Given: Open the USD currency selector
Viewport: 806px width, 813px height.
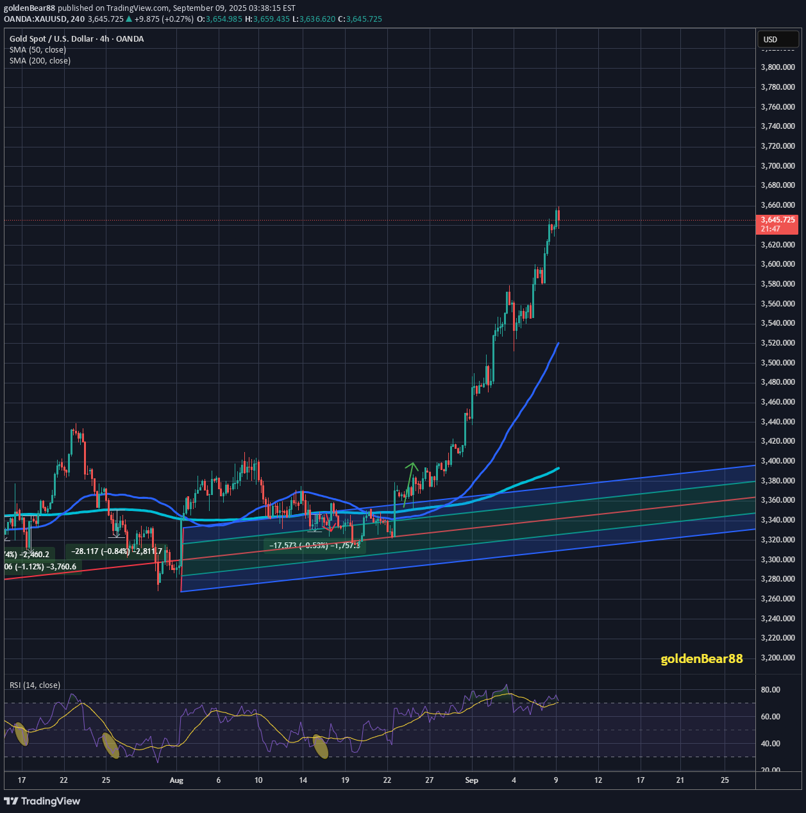Looking at the screenshot, I should (778, 39).
